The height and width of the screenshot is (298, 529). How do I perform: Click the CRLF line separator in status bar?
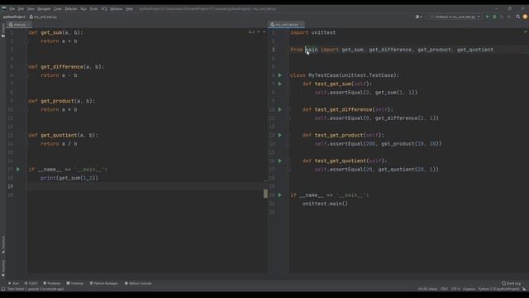(445, 289)
